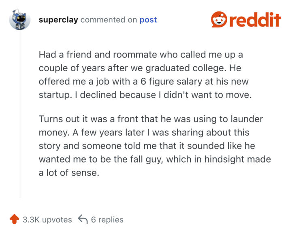
Task: Click the "reddit" wordmark text
Action: (x=255, y=20)
